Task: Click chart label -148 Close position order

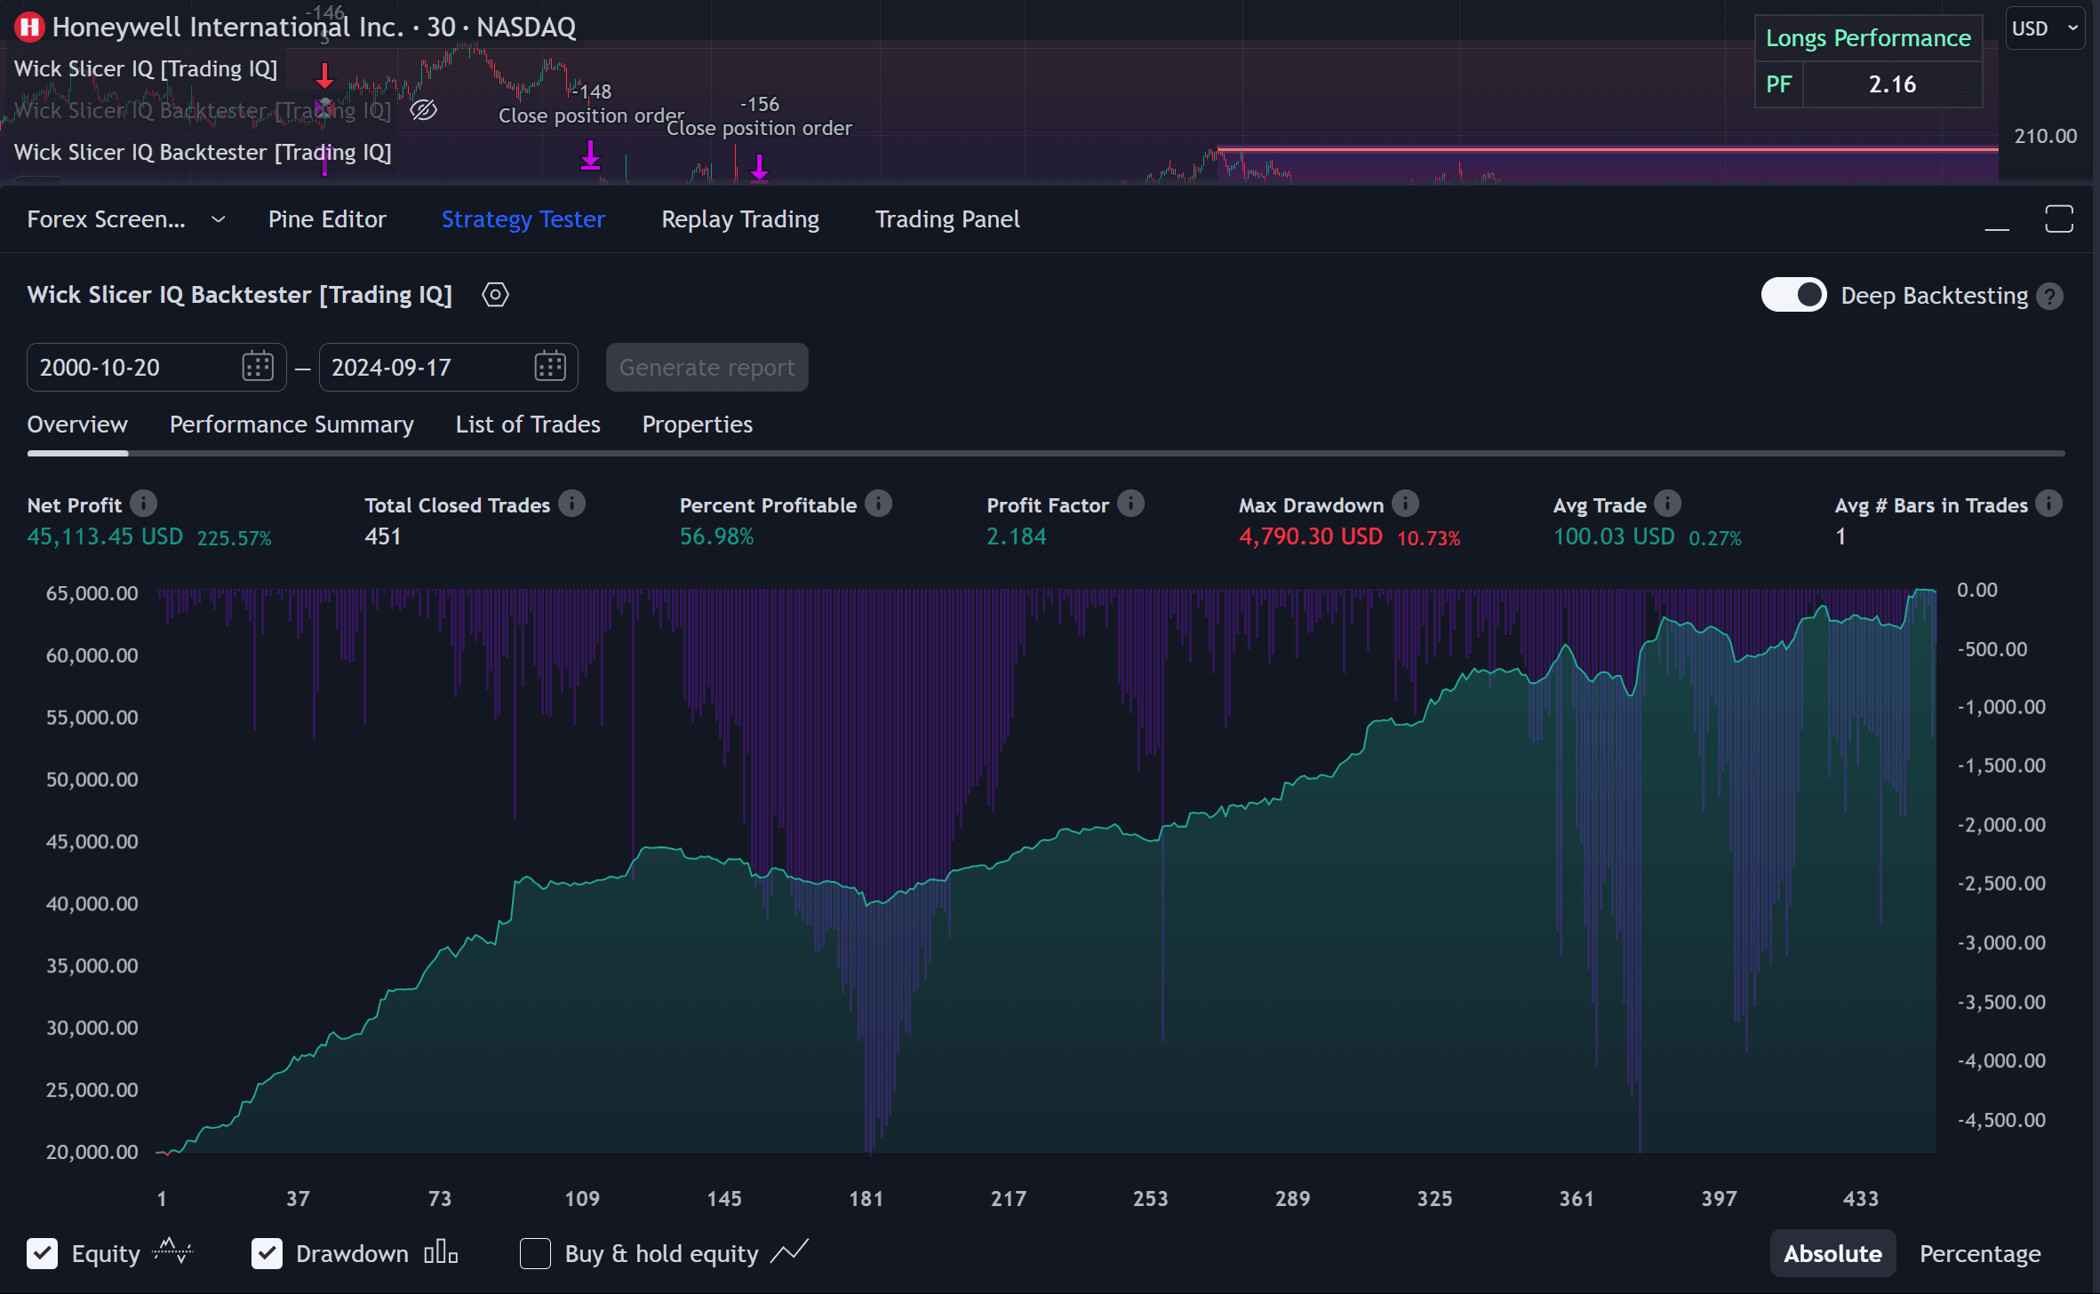Action: (x=591, y=103)
